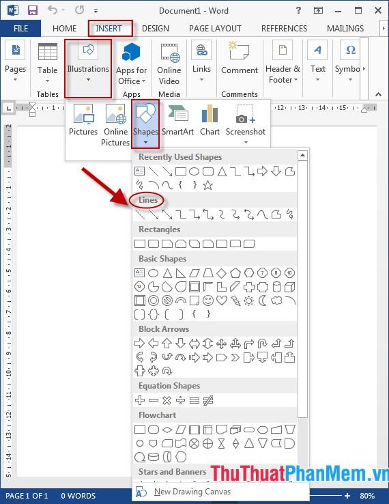Choose Right Arrow under Block Arrows
The height and width of the screenshot is (504, 389).
tap(139, 344)
